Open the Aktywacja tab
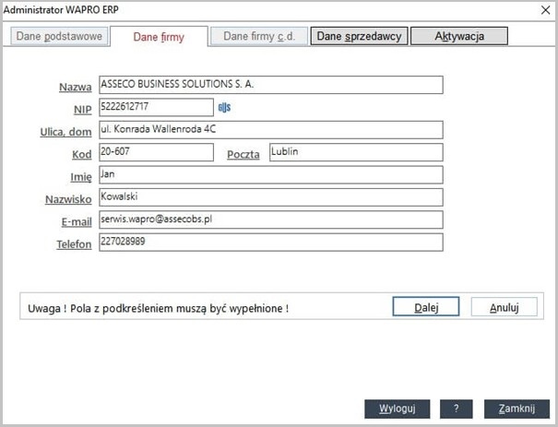This screenshot has height=427, width=558. [x=458, y=37]
